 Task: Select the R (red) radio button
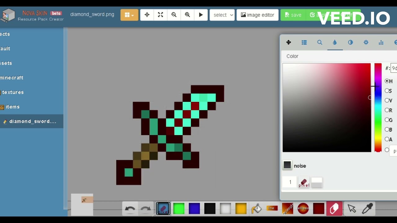[x=387, y=110]
